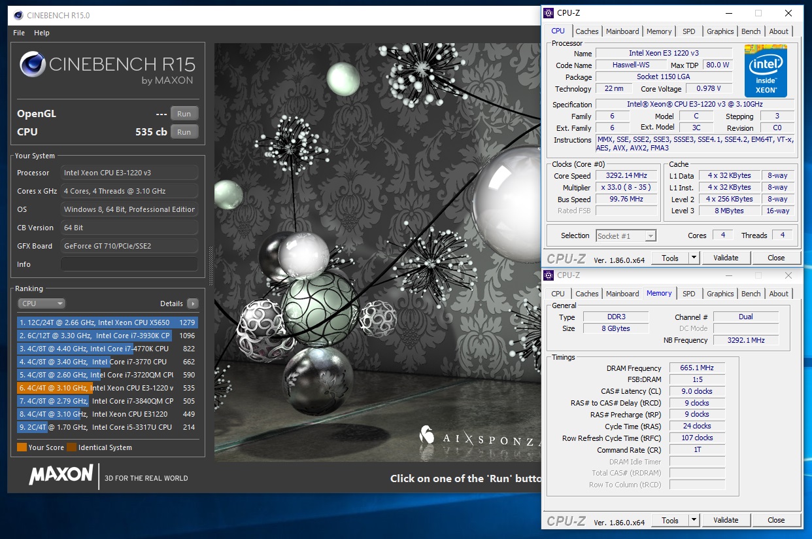This screenshot has height=539, width=812.
Task: Switch to Bench tab in upper CPU-Z
Action: click(751, 31)
